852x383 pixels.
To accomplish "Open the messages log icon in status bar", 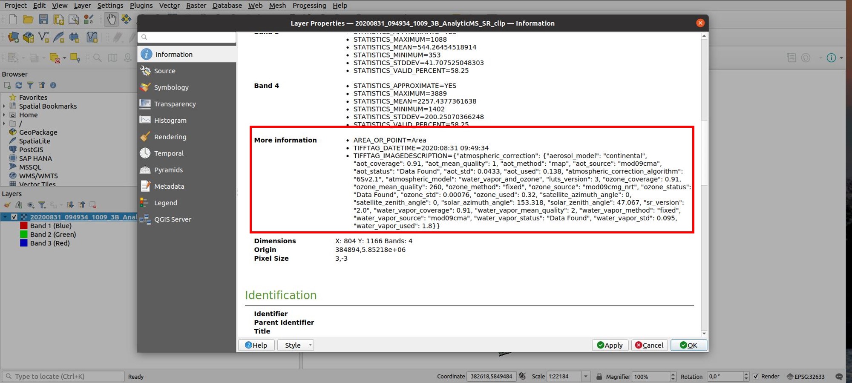I will (839, 377).
